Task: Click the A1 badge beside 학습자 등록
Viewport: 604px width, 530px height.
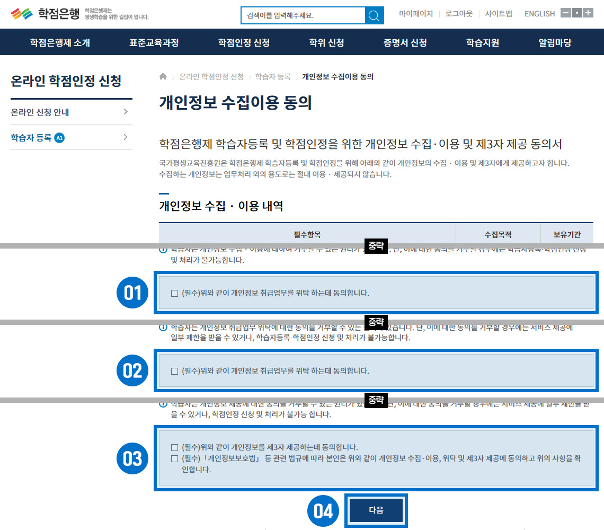Action: (59, 138)
